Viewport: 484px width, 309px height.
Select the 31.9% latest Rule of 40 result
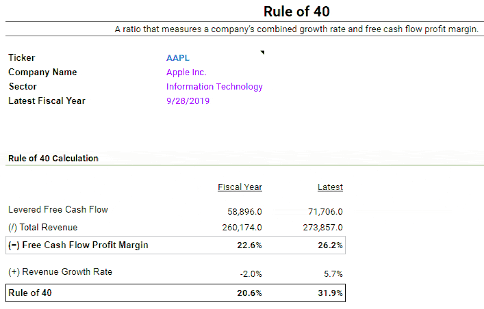pyautogui.click(x=330, y=293)
